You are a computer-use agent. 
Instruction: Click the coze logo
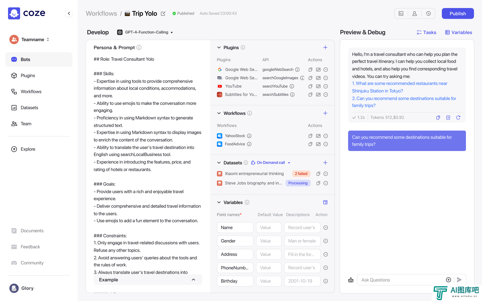(27, 13)
